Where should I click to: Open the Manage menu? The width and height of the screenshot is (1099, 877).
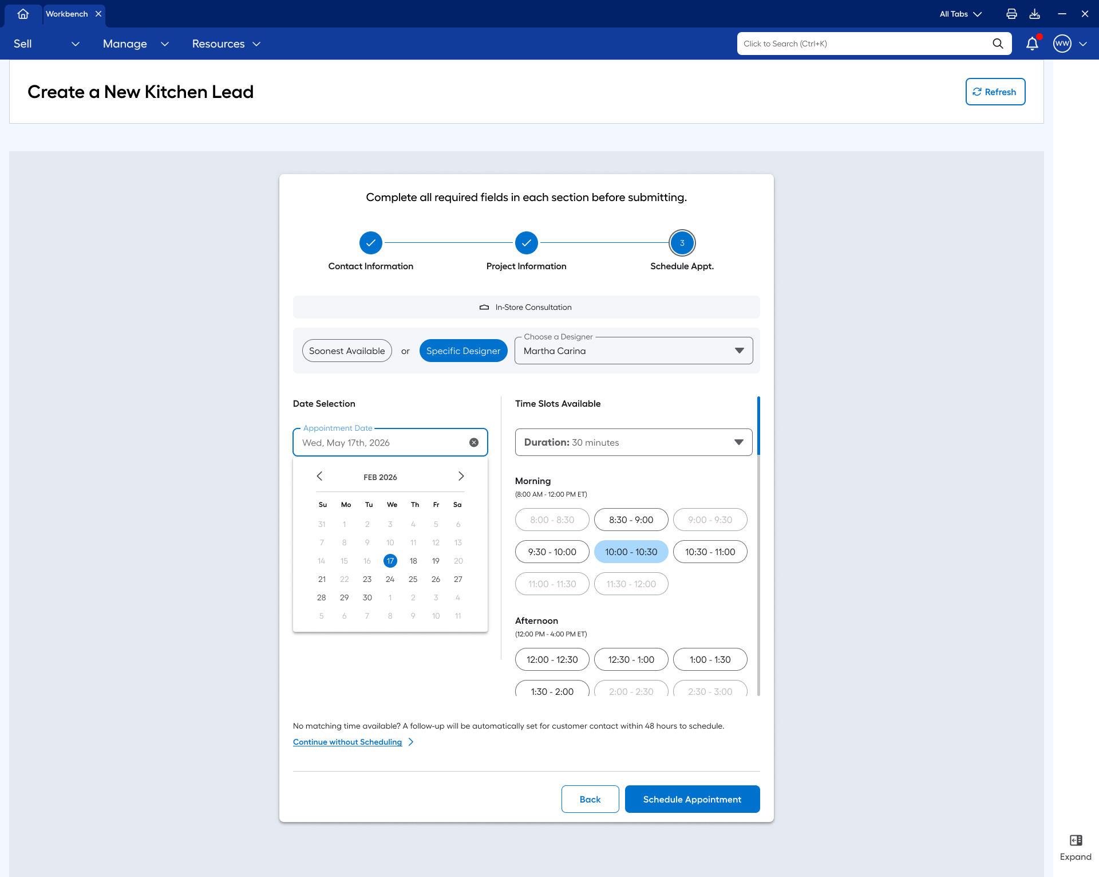point(136,44)
